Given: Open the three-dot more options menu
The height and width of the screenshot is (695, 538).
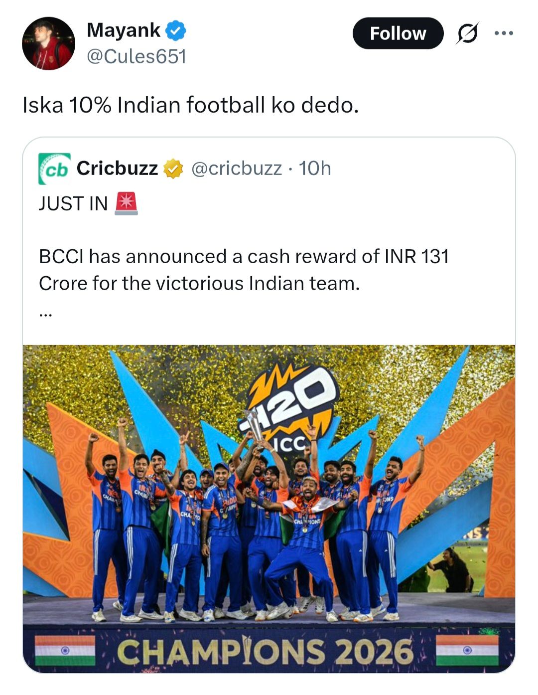Looking at the screenshot, I should point(503,33).
